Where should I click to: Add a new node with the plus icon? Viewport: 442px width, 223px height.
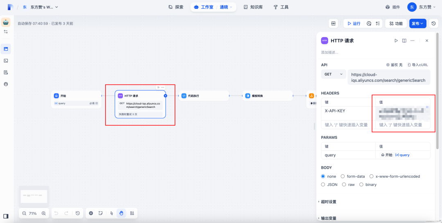click(x=91, y=213)
